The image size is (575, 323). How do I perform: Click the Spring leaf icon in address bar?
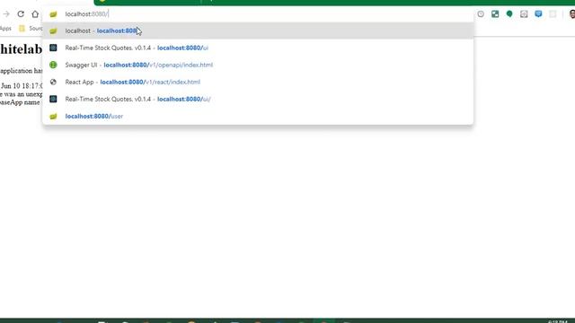point(53,14)
